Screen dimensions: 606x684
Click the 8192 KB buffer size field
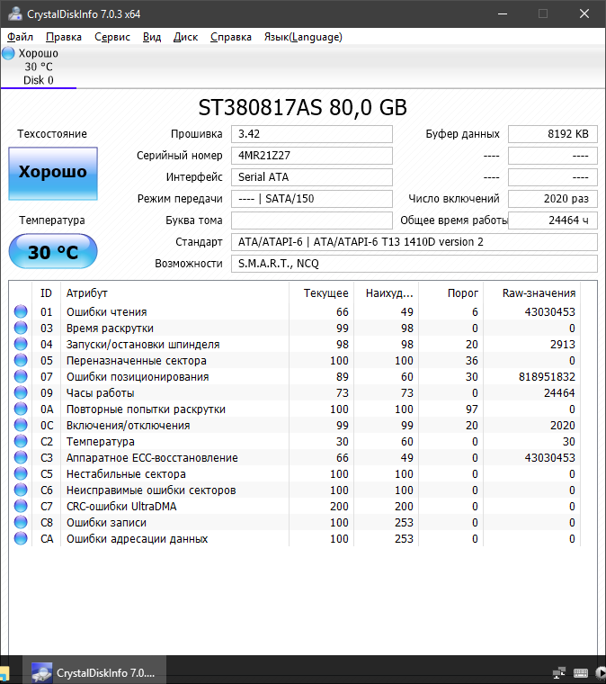[552, 134]
